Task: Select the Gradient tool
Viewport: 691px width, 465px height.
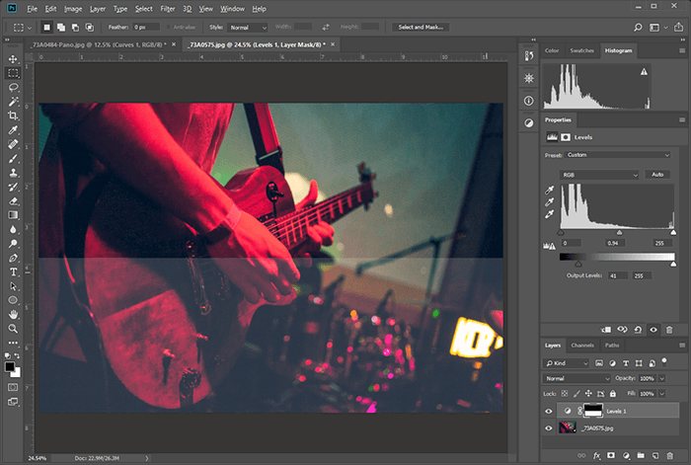Action: pyautogui.click(x=13, y=215)
